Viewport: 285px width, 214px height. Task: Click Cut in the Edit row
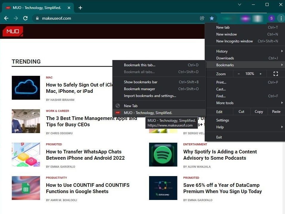coord(241,112)
